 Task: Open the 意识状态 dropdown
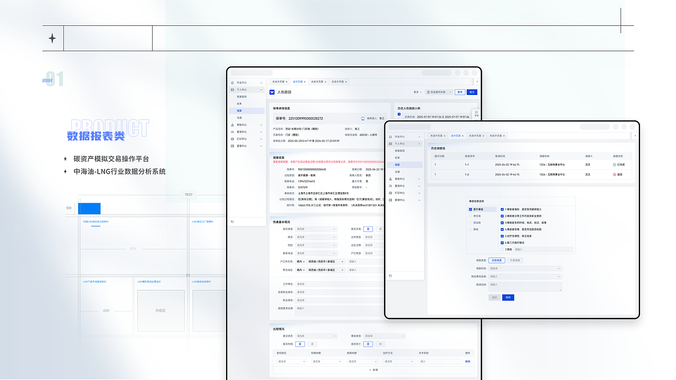(x=316, y=336)
